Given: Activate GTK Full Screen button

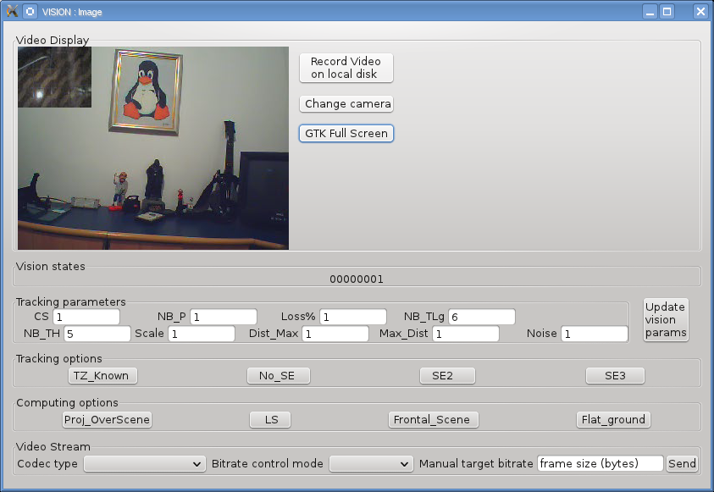Looking at the screenshot, I should click(346, 133).
